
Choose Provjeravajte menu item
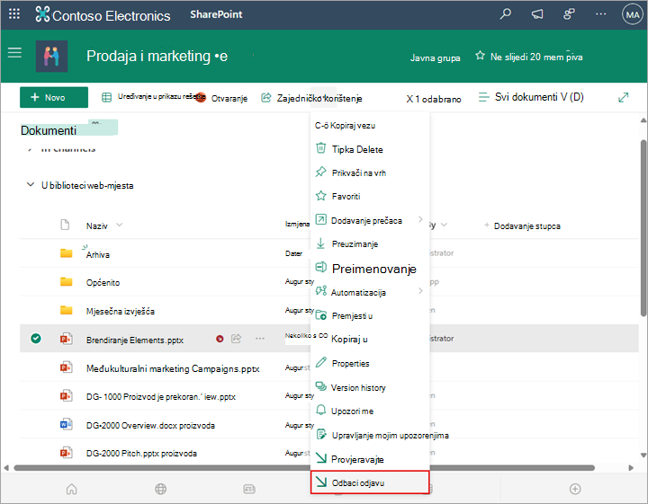(370, 459)
